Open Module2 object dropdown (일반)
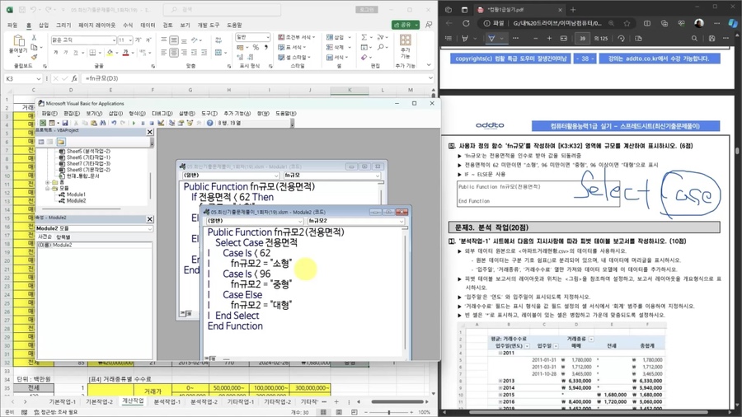 click(x=300, y=221)
